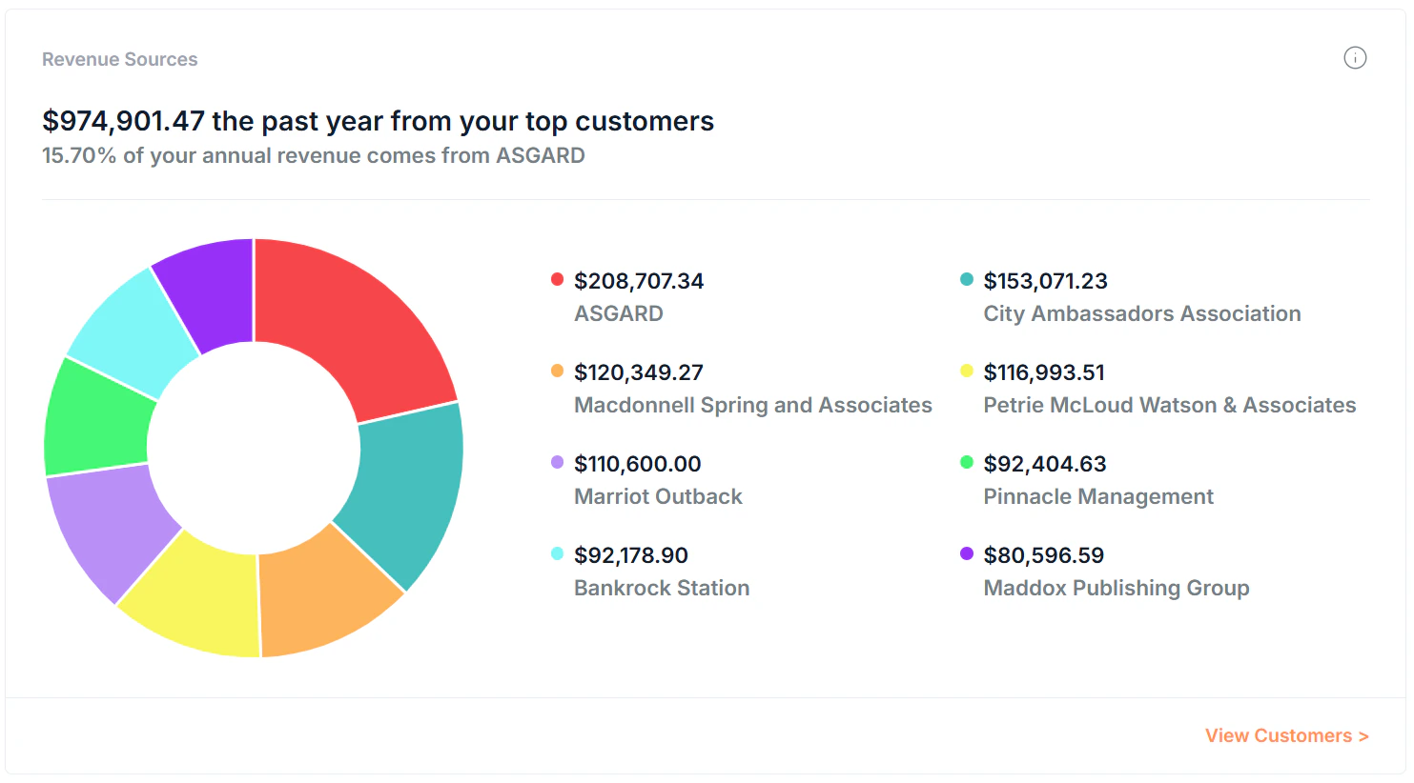1414x783 pixels.
Task: Select the orange Macdonnell Spring legend dot
Action: click(557, 371)
